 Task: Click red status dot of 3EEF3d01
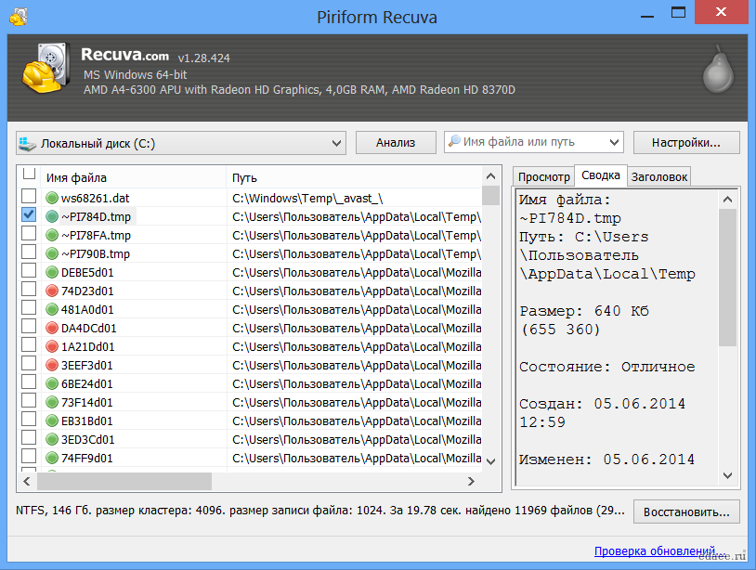point(52,365)
